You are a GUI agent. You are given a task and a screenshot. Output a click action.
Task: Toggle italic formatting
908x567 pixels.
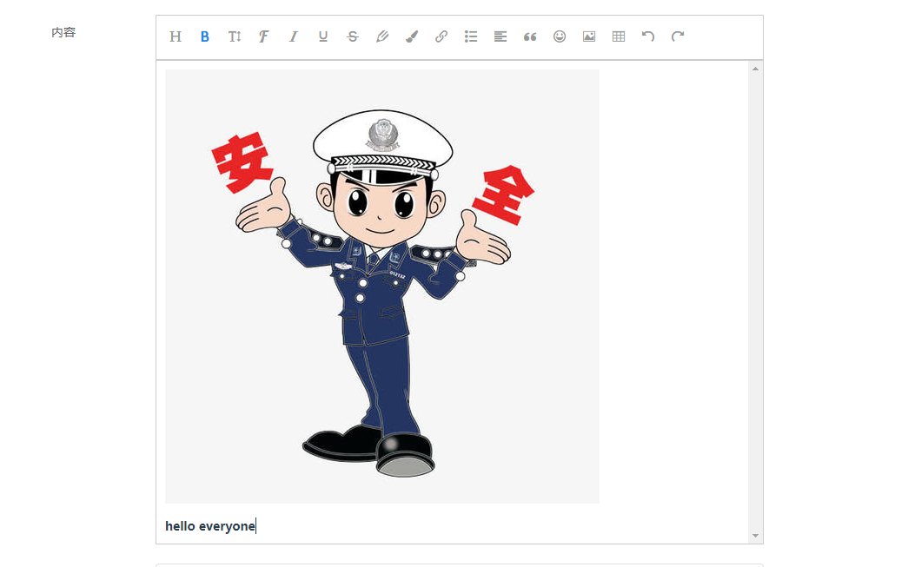point(293,37)
